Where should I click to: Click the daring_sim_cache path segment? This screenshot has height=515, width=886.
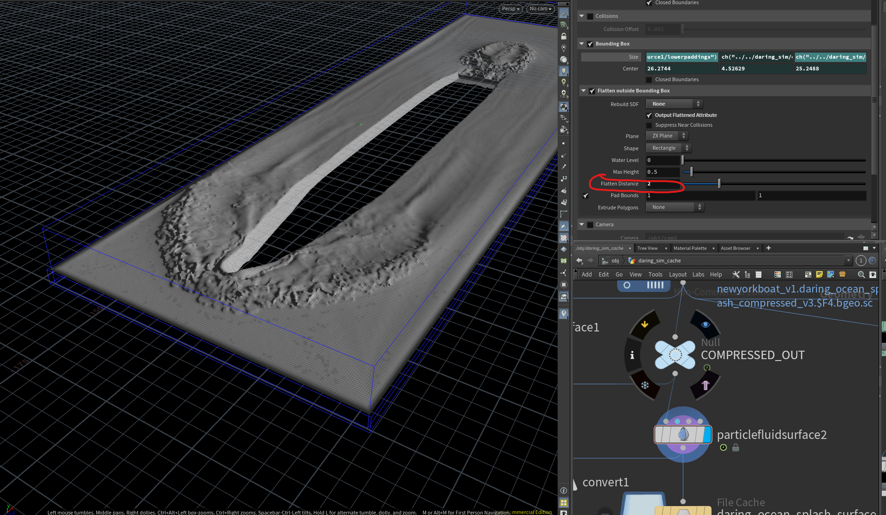pos(655,261)
